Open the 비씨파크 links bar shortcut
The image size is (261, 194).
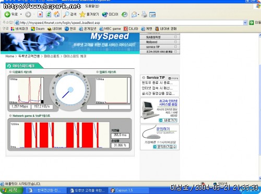[19, 29]
